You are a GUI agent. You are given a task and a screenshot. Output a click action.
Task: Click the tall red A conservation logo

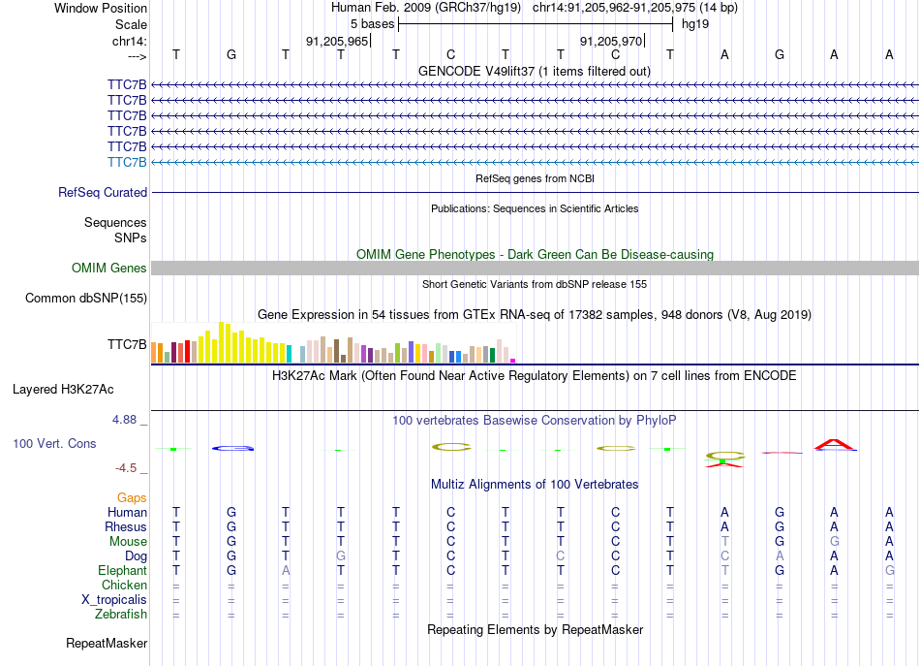tap(835, 445)
